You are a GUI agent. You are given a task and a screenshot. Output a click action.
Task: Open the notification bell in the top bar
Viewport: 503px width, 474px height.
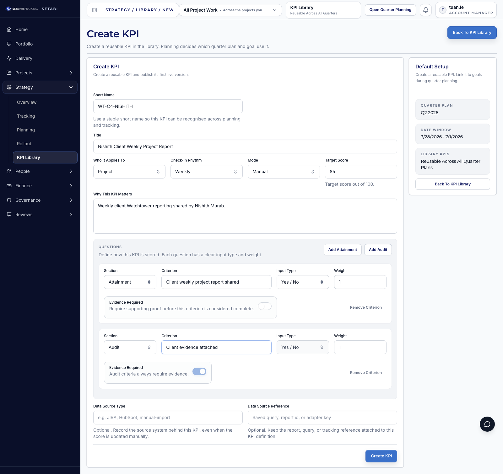click(425, 10)
